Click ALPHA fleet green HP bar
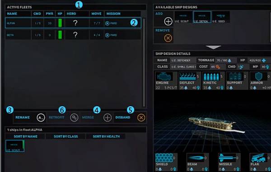The height and width of the screenshot is (172, 271). click(x=60, y=23)
